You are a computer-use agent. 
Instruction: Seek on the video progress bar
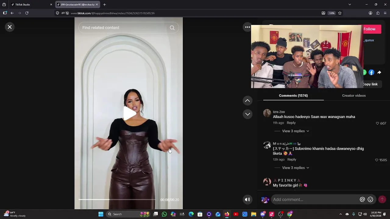[117, 200]
